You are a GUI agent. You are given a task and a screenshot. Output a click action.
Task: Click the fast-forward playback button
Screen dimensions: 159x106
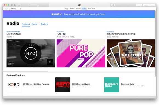pos(19,5)
